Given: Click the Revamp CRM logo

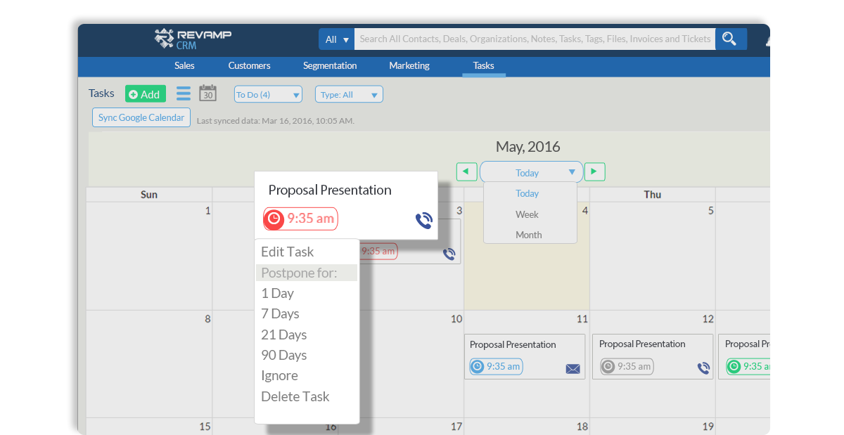Looking at the screenshot, I should pyautogui.click(x=193, y=39).
